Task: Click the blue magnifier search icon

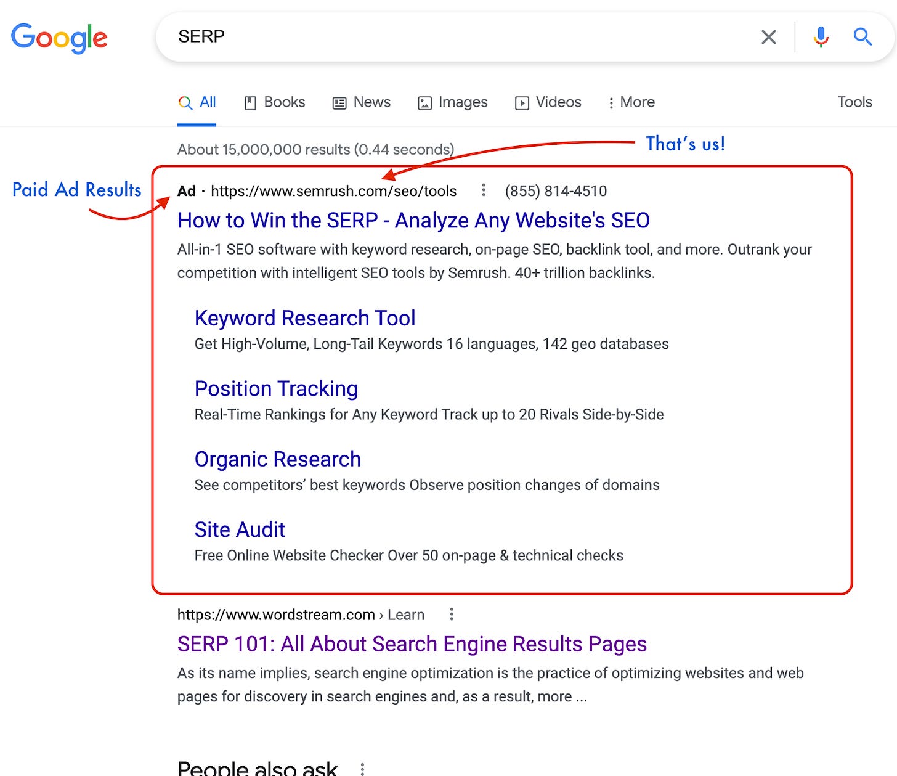Action: 862,37
